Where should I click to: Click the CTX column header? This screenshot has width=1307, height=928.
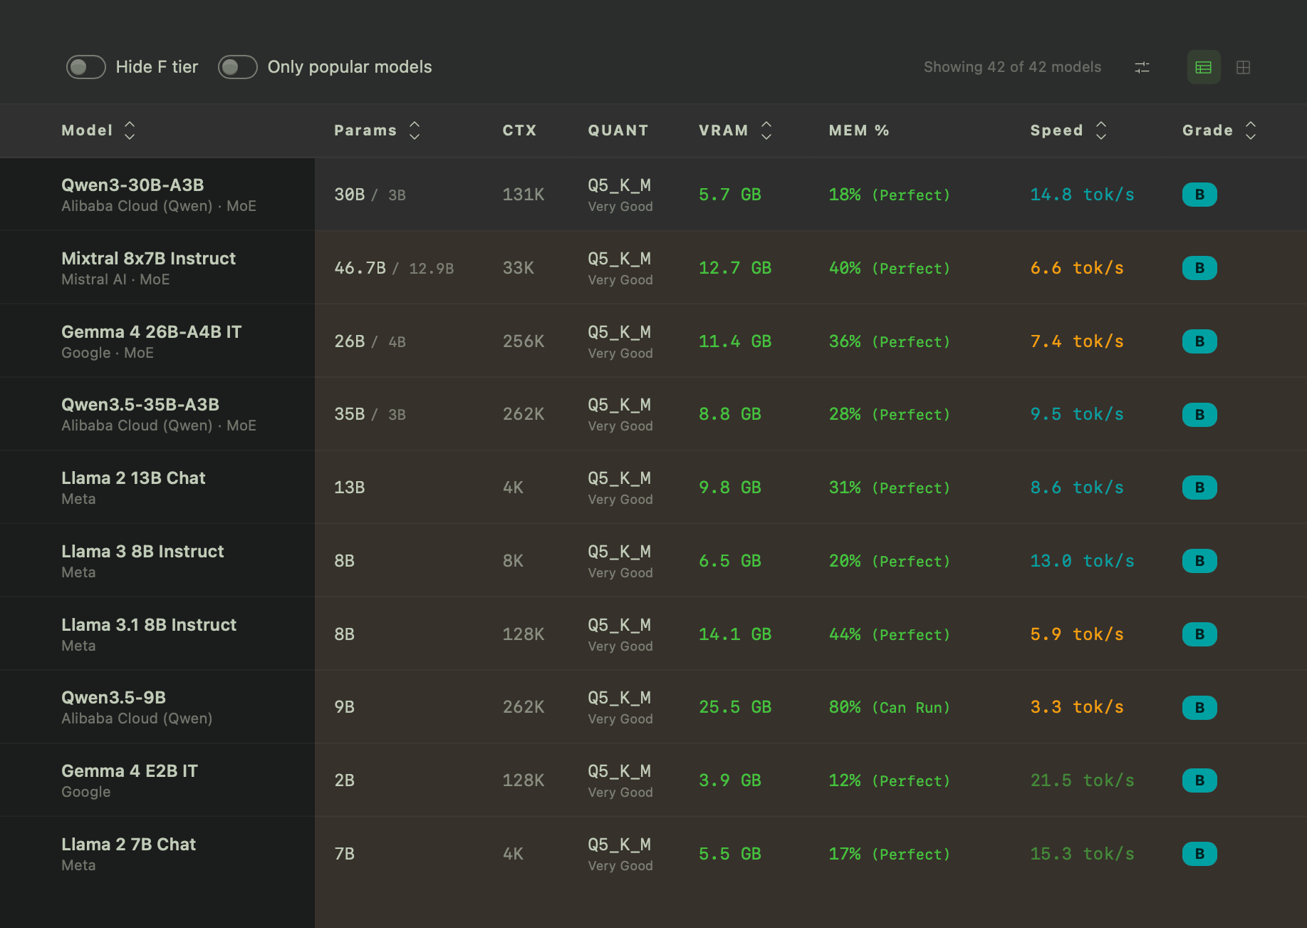click(x=519, y=130)
